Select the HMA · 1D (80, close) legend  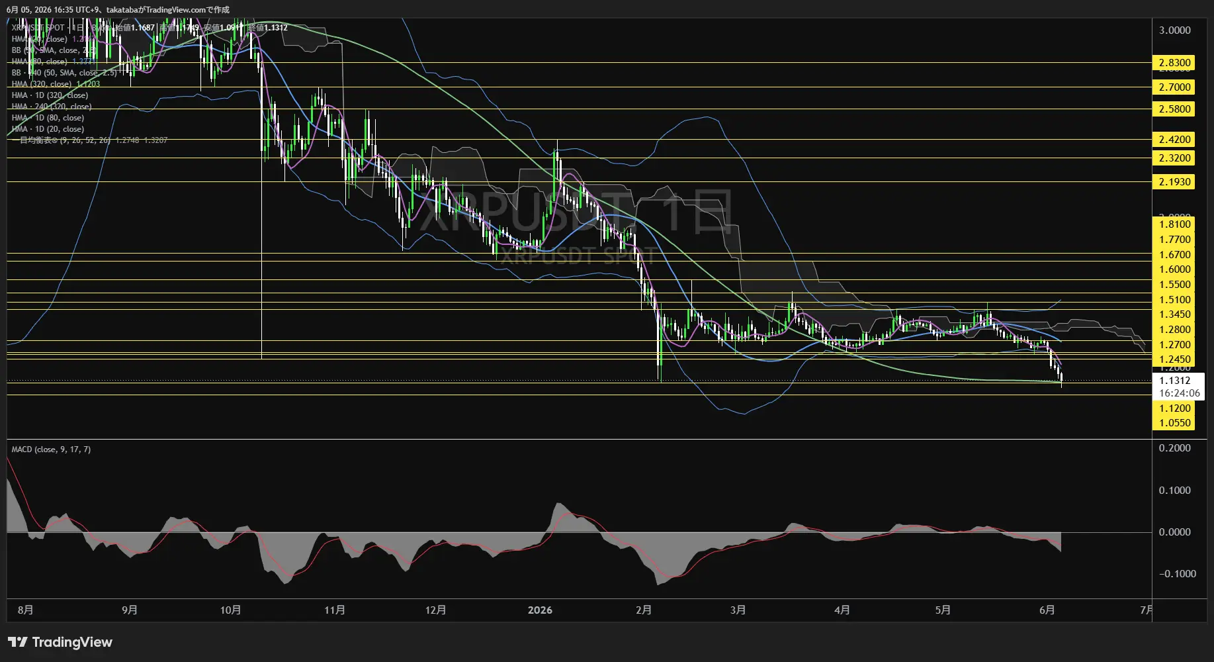point(48,118)
